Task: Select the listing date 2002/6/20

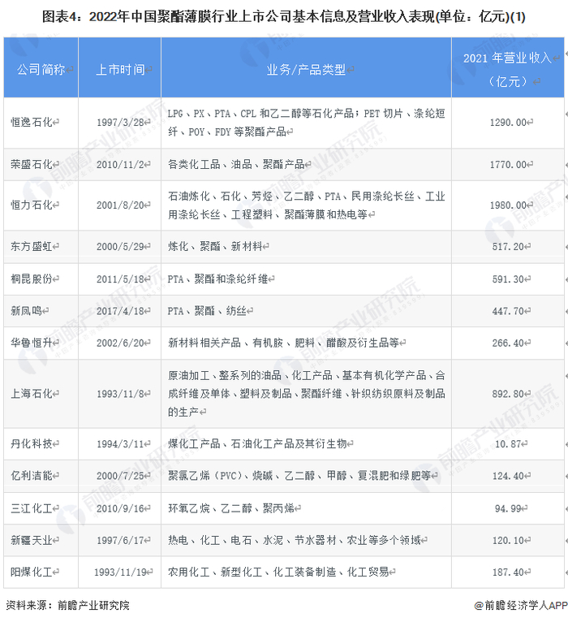Action: pyautogui.click(x=120, y=343)
